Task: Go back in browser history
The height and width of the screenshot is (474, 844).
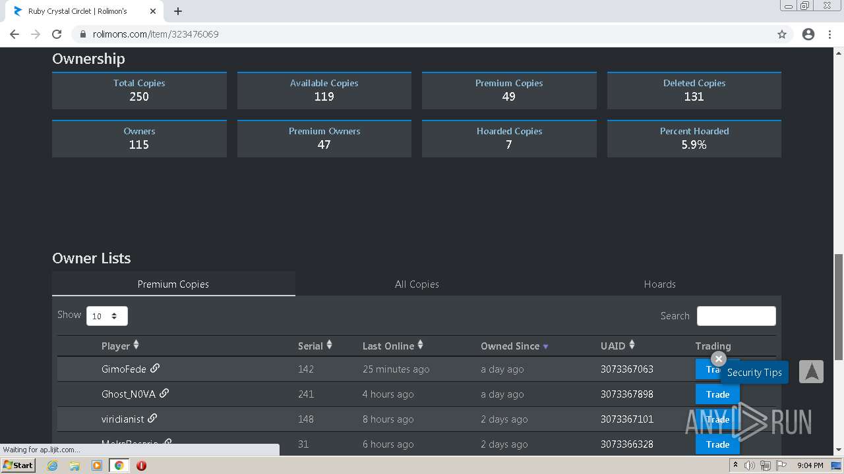Action: click(15, 34)
